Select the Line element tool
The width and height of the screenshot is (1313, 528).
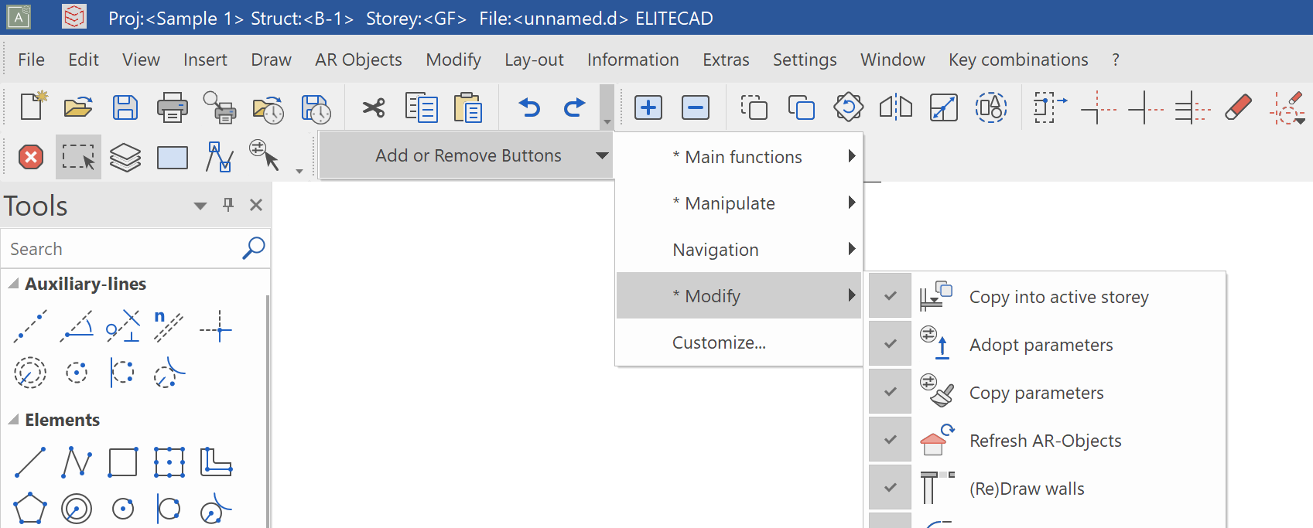coord(30,462)
